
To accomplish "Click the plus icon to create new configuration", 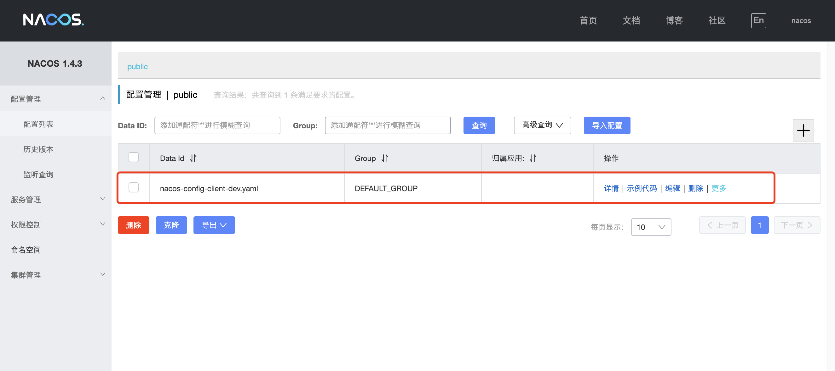I will [803, 130].
